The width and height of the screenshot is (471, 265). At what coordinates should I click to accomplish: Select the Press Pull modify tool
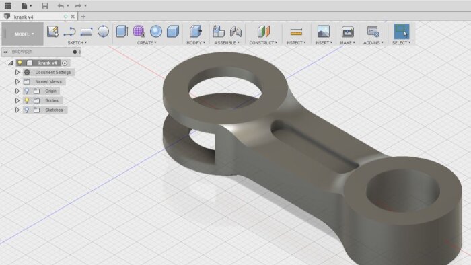pyautogui.click(x=196, y=32)
